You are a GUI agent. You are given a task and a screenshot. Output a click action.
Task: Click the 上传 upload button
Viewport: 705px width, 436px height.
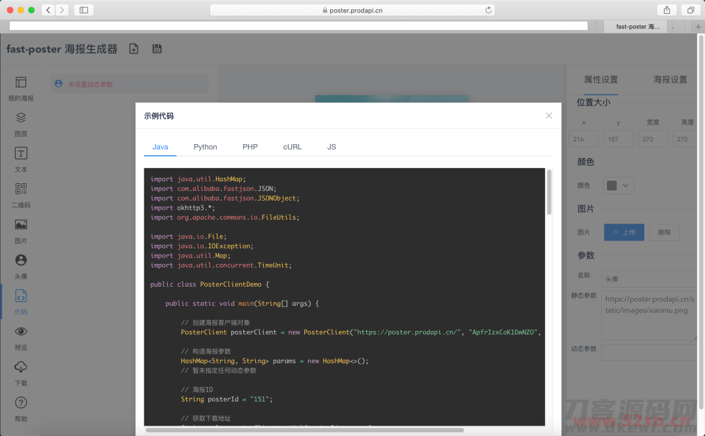(624, 232)
